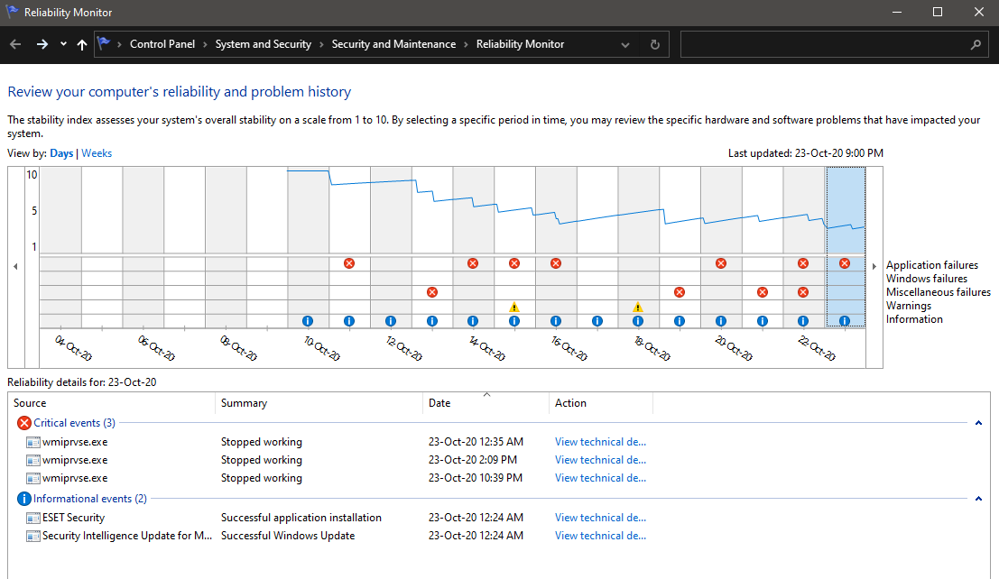
Task: Click the application failure icon on 10-Oct-20
Action: [x=349, y=263]
